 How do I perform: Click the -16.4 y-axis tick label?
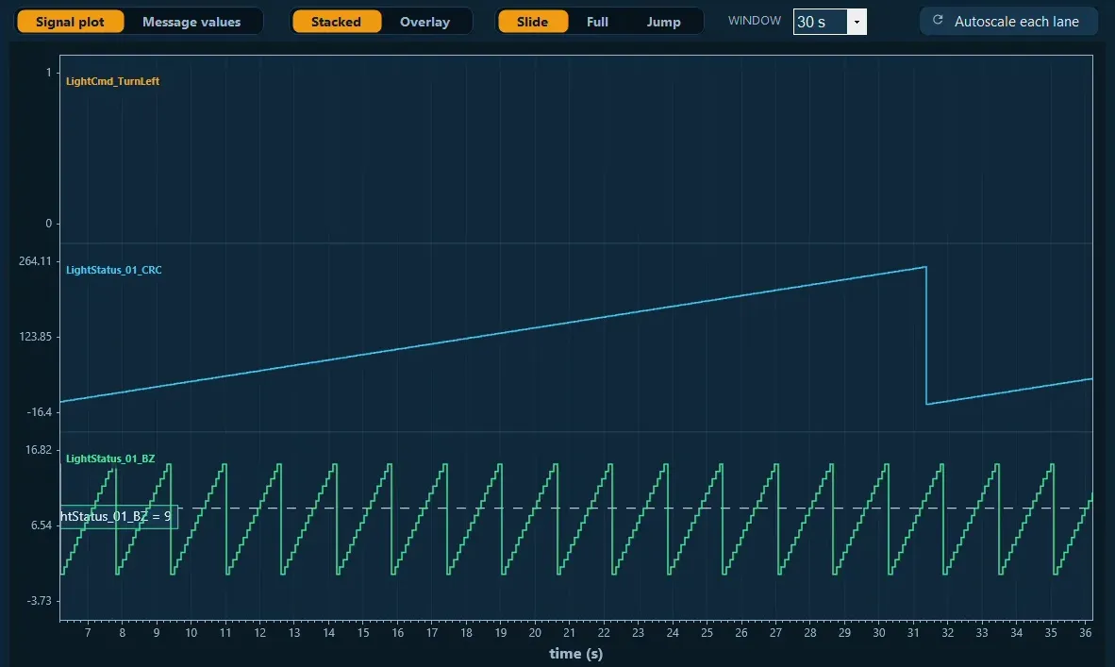click(39, 412)
